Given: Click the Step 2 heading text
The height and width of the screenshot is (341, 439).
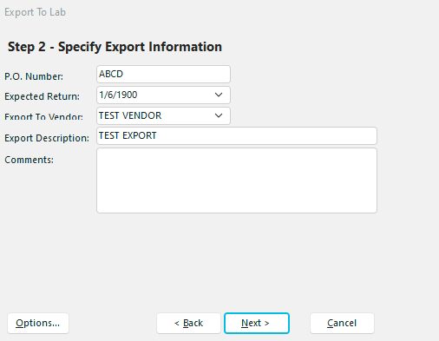Looking at the screenshot, I should (115, 47).
